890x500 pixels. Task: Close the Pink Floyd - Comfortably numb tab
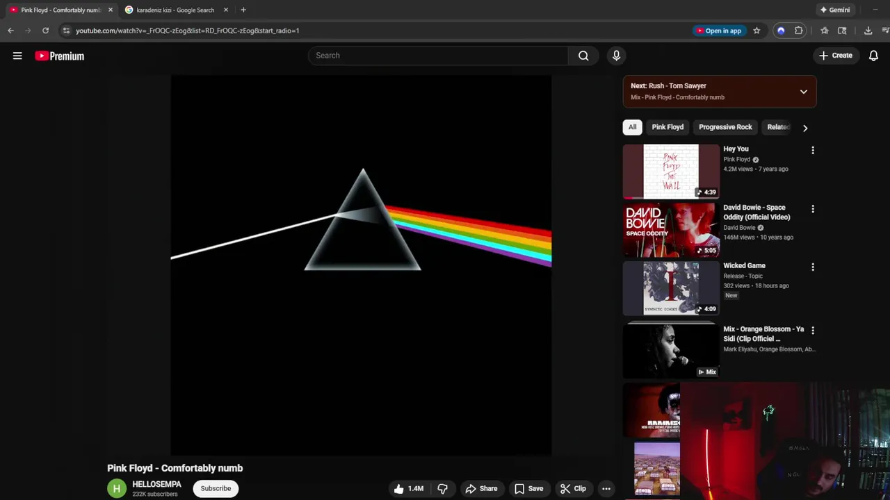point(110,10)
